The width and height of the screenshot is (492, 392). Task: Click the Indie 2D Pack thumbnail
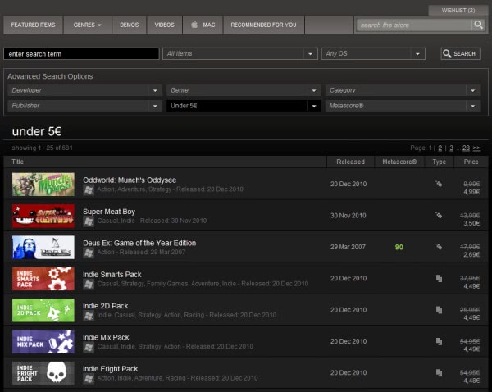pos(43,310)
